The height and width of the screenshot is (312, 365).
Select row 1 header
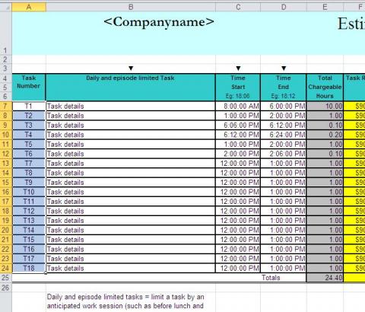click(x=6, y=33)
